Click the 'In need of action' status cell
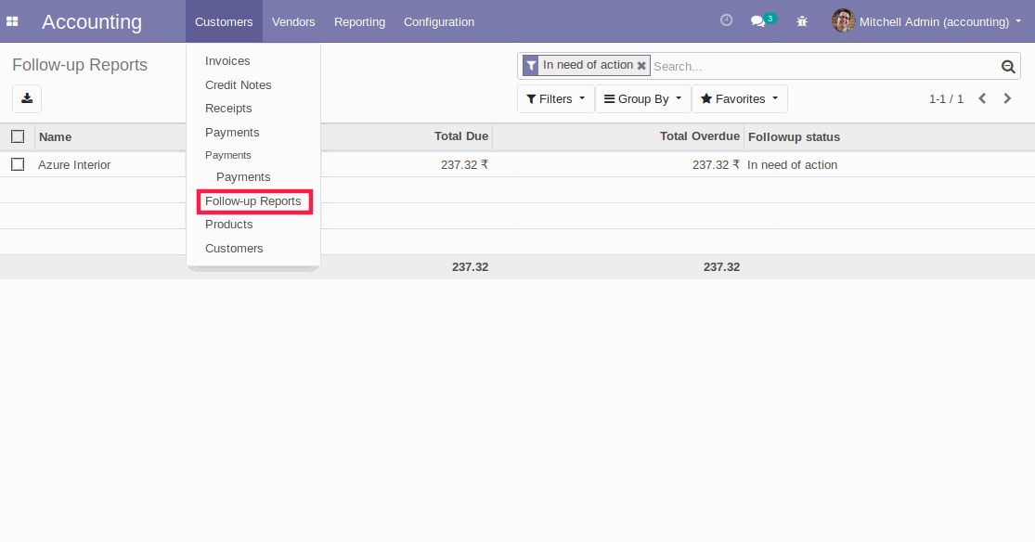 (792, 164)
